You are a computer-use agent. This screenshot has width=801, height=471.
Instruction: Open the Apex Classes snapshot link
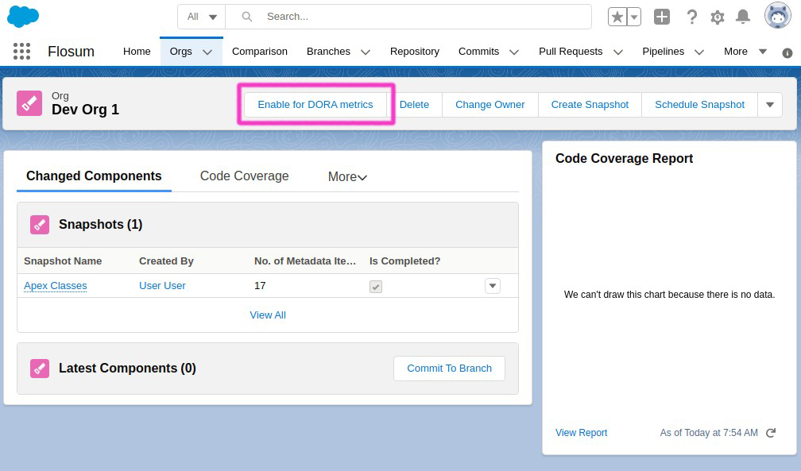pos(56,286)
